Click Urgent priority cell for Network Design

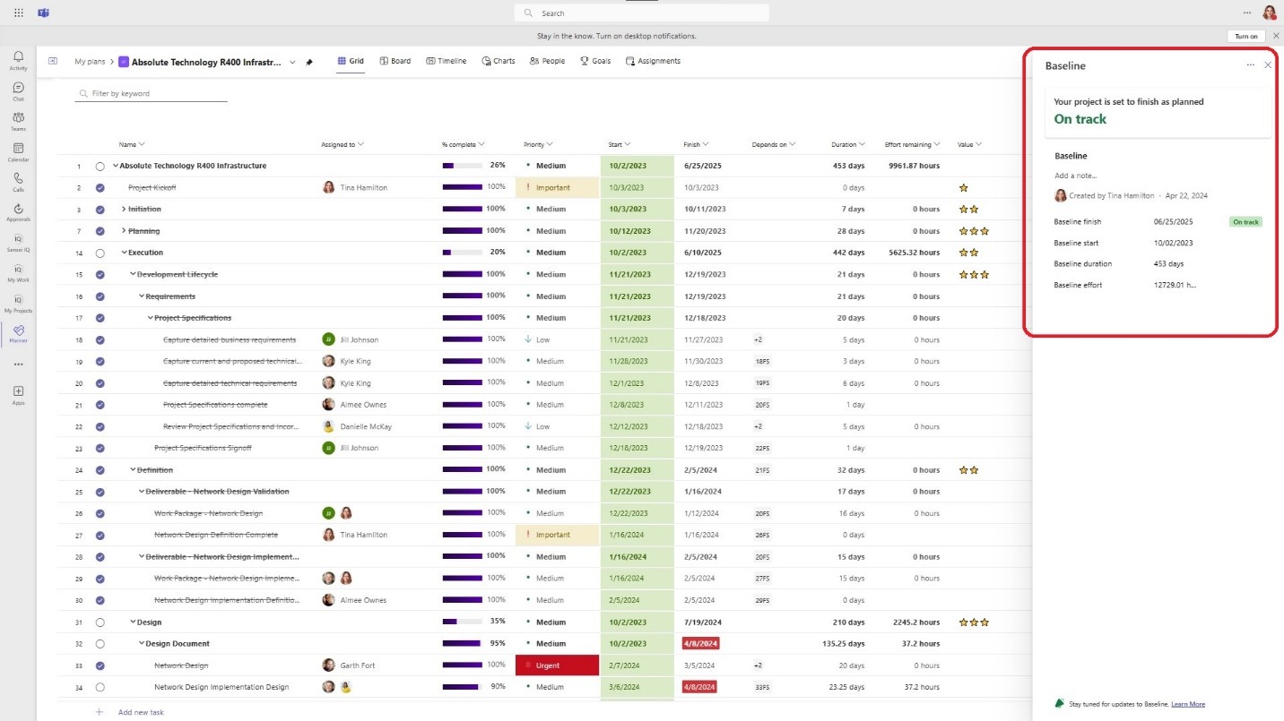point(557,665)
